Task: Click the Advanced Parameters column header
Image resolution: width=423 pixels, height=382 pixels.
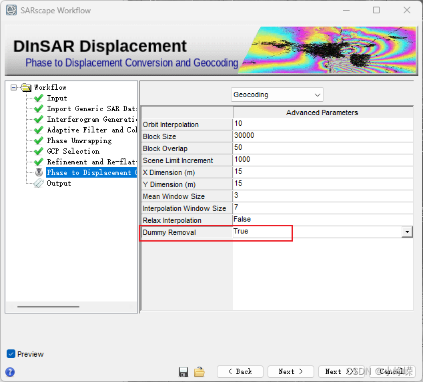Action: coord(323,112)
